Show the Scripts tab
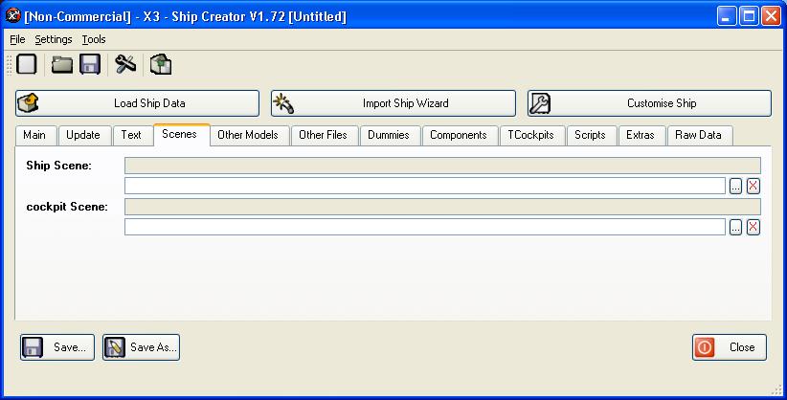 tap(590, 135)
